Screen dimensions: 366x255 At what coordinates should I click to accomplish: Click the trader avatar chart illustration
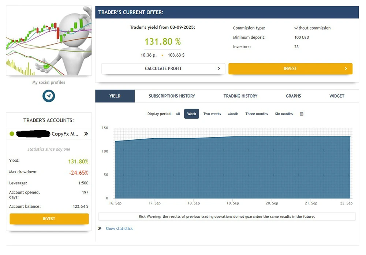click(x=49, y=40)
